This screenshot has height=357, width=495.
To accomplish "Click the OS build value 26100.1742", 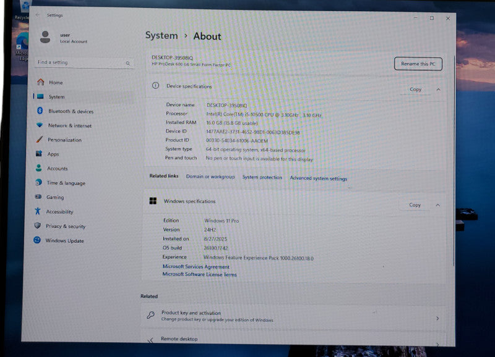I will click(x=215, y=248).
